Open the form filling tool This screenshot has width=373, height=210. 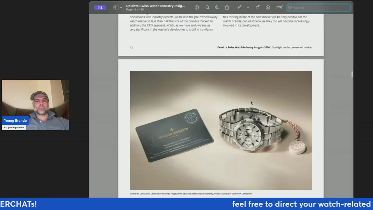pyautogui.click(x=279, y=8)
